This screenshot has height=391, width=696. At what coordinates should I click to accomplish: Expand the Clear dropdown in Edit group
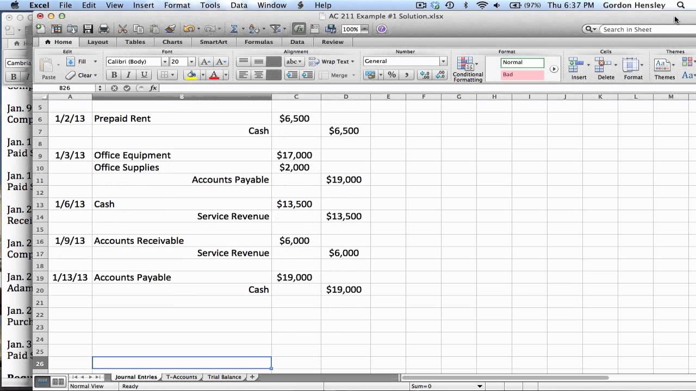95,75
